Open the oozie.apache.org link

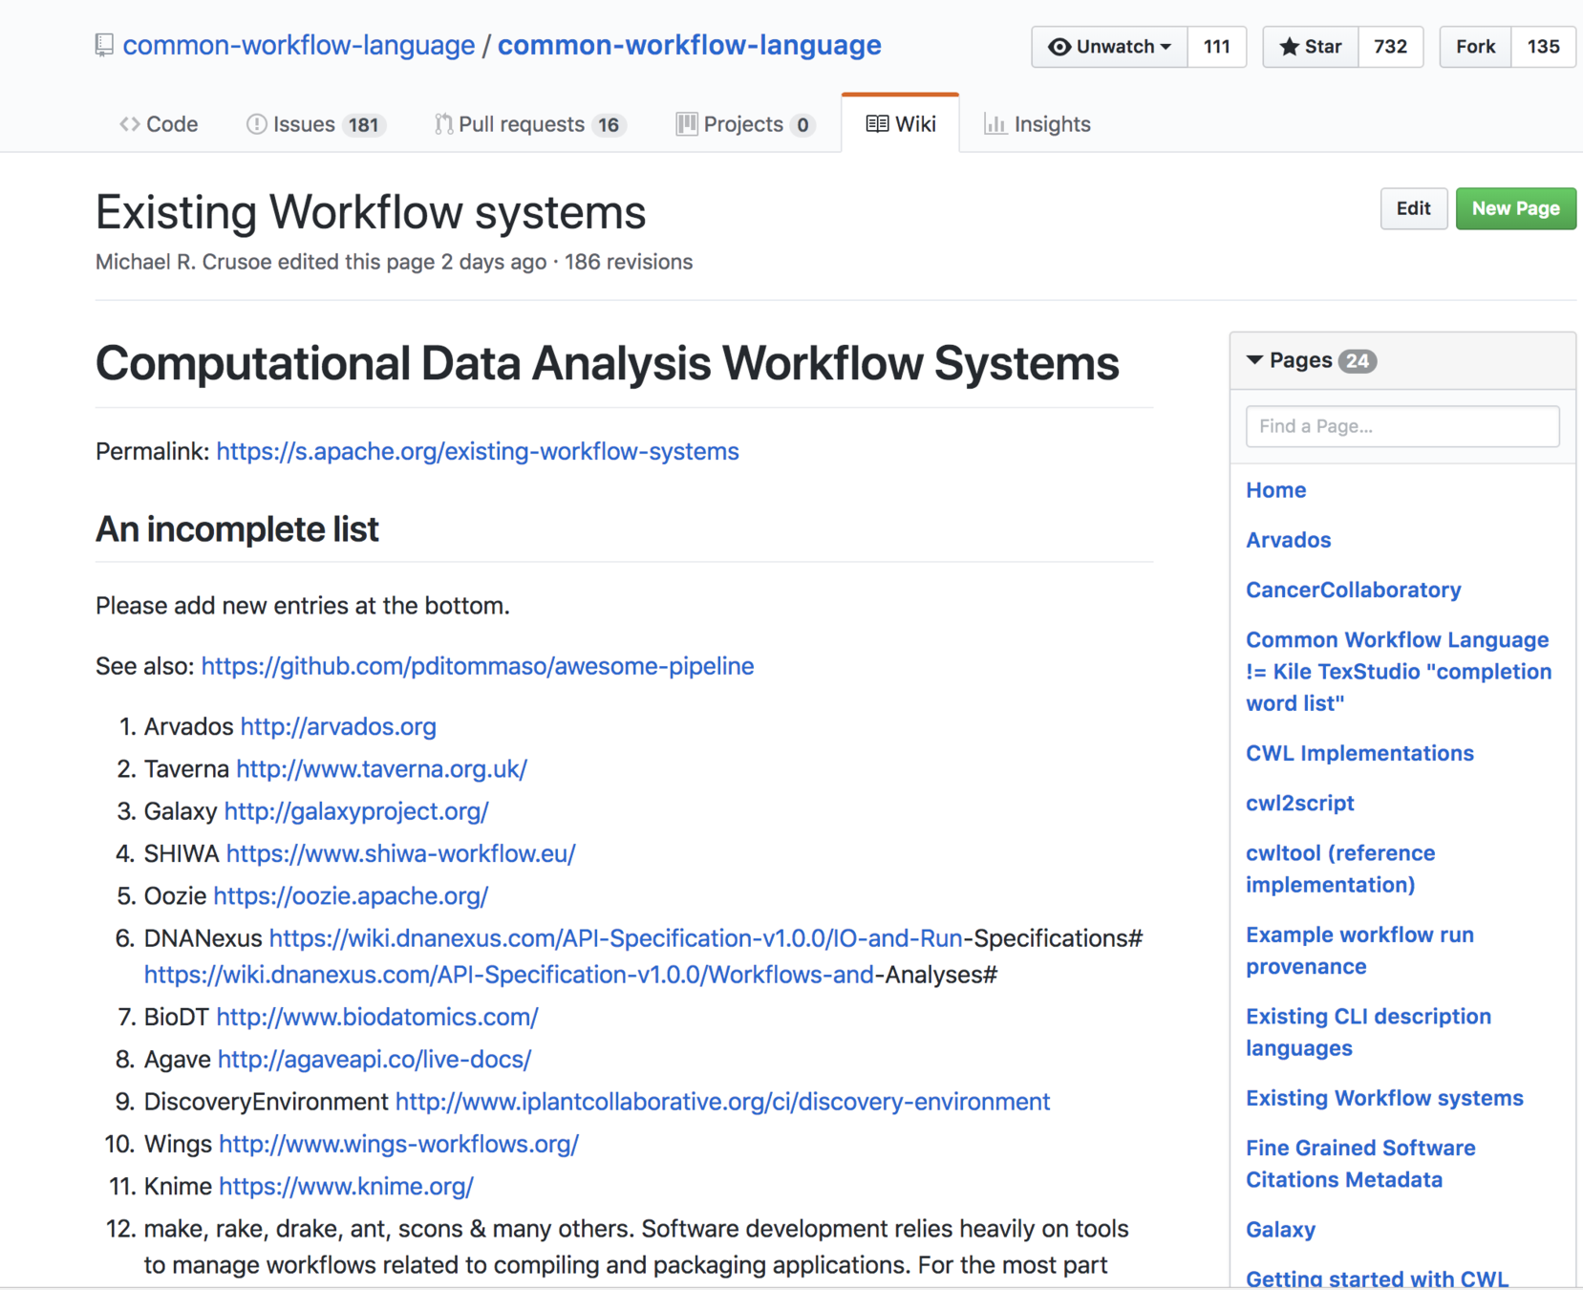(351, 895)
